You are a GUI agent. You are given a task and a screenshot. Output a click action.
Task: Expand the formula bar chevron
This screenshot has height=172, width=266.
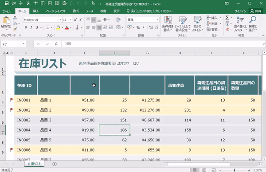tap(263, 44)
